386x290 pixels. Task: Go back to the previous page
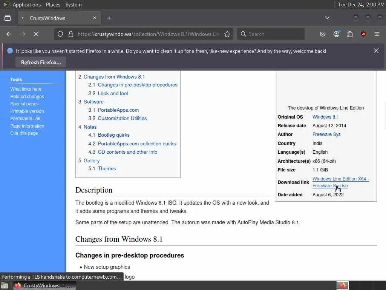point(9,34)
